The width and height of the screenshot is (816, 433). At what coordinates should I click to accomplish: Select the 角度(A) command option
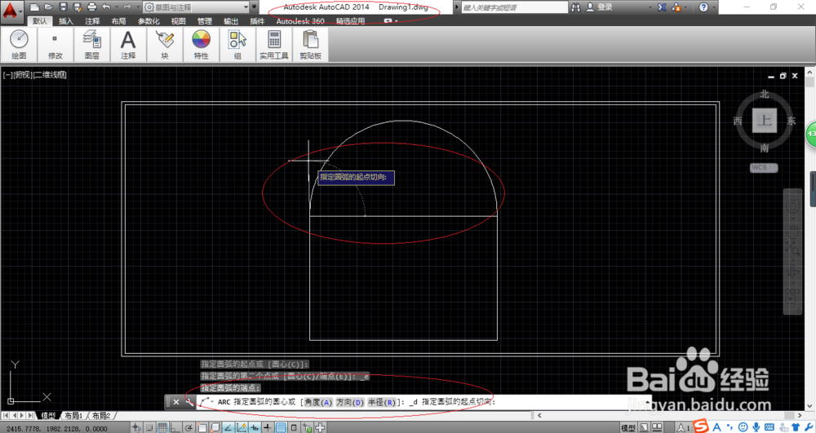coord(318,402)
